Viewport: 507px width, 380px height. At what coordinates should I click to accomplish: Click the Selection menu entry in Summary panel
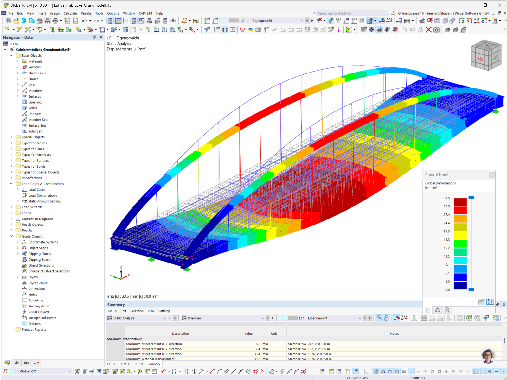137,311
